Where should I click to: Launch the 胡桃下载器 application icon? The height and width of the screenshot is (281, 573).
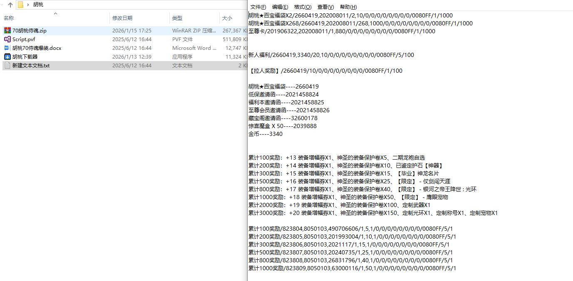26,57
